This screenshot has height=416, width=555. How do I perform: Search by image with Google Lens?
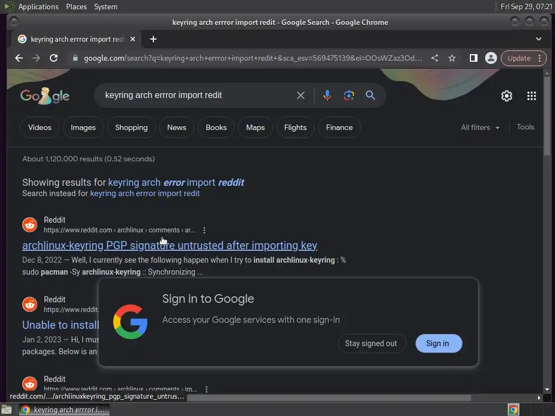click(x=349, y=95)
